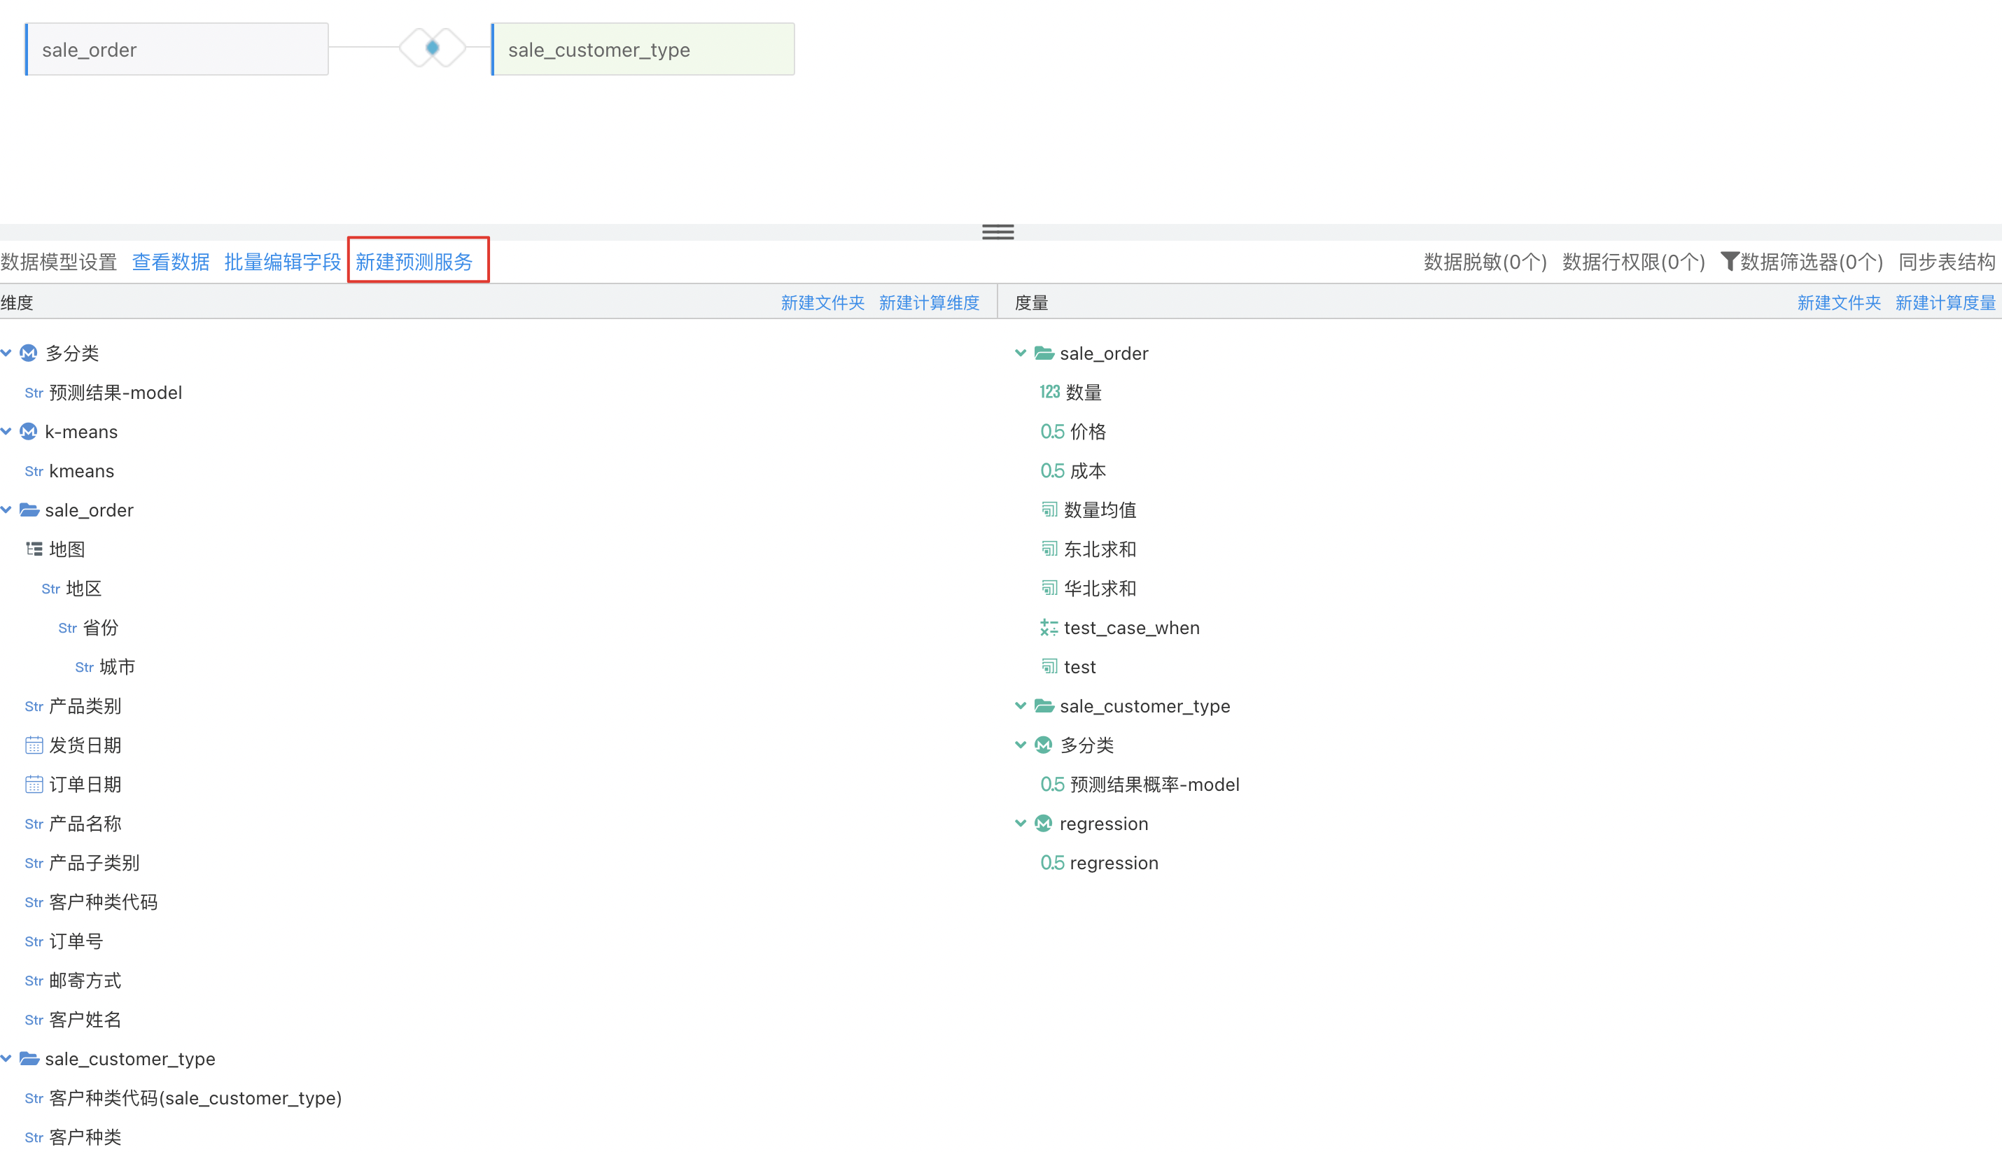Collapse the sale_customer_type folder in measures
2002x1152 pixels.
click(x=1021, y=705)
